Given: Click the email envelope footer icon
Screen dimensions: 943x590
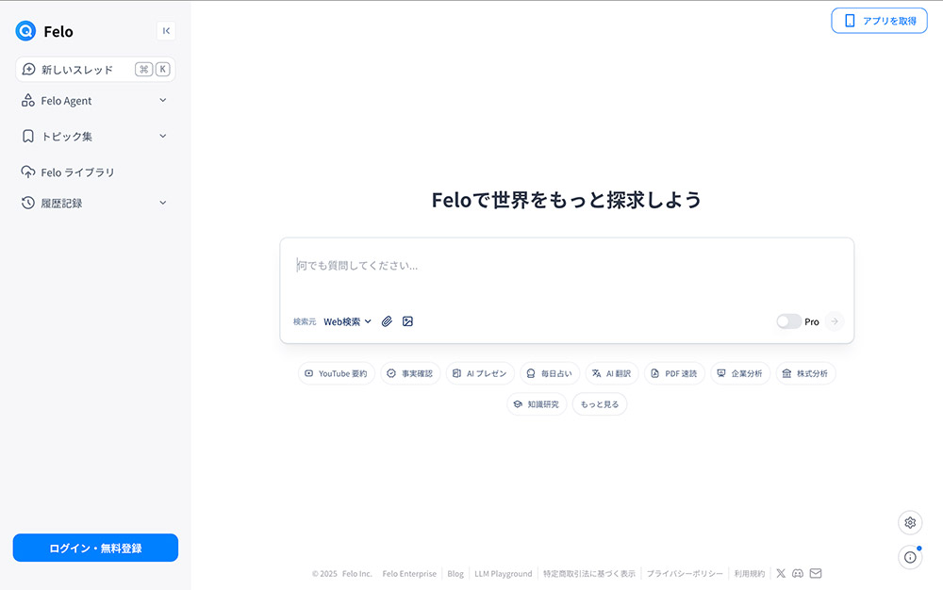Looking at the screenshot, I should pos(816,573).
